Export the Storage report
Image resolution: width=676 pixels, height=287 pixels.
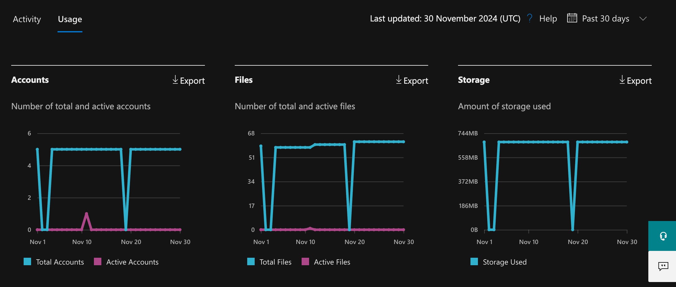635,81
